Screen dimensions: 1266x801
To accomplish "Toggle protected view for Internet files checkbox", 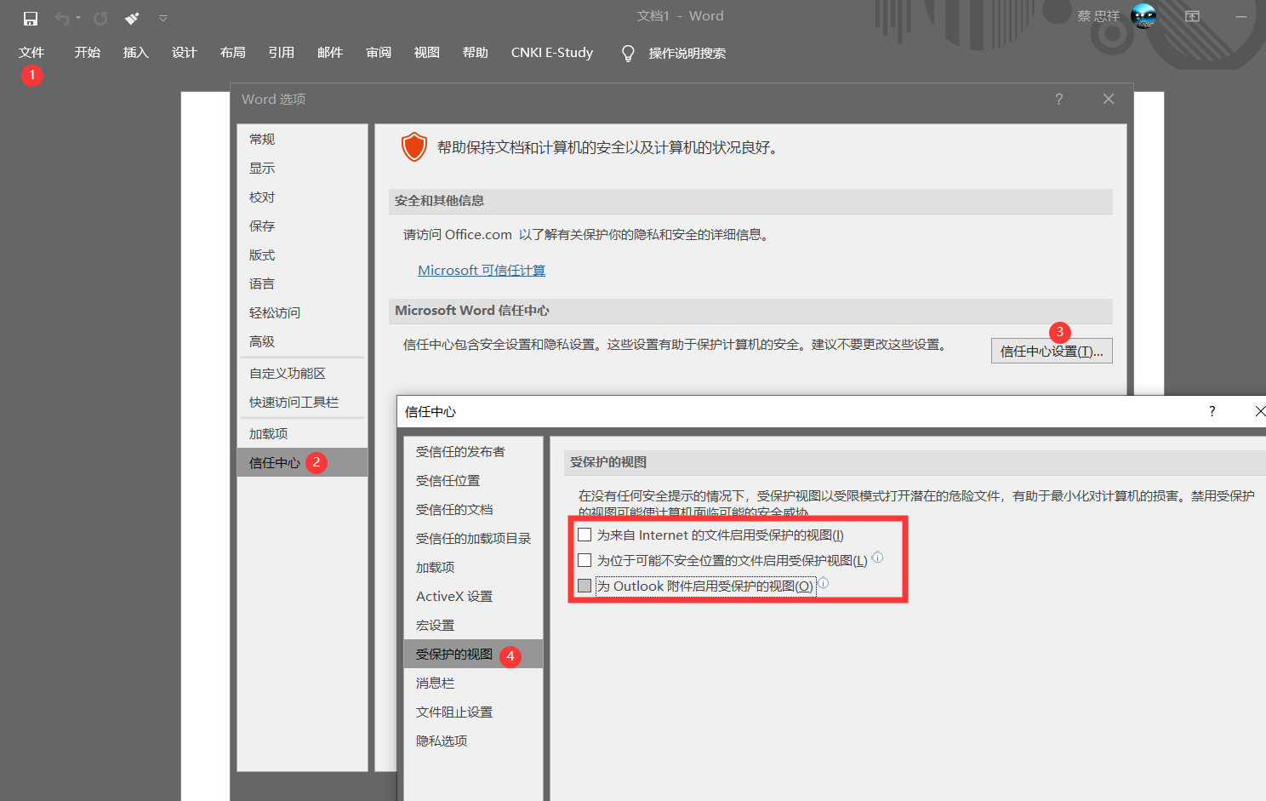I will (585, 535).
